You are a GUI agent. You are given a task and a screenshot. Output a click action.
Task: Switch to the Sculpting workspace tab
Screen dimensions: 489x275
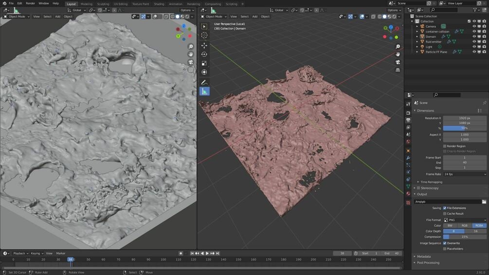click(x=103, y=4)
